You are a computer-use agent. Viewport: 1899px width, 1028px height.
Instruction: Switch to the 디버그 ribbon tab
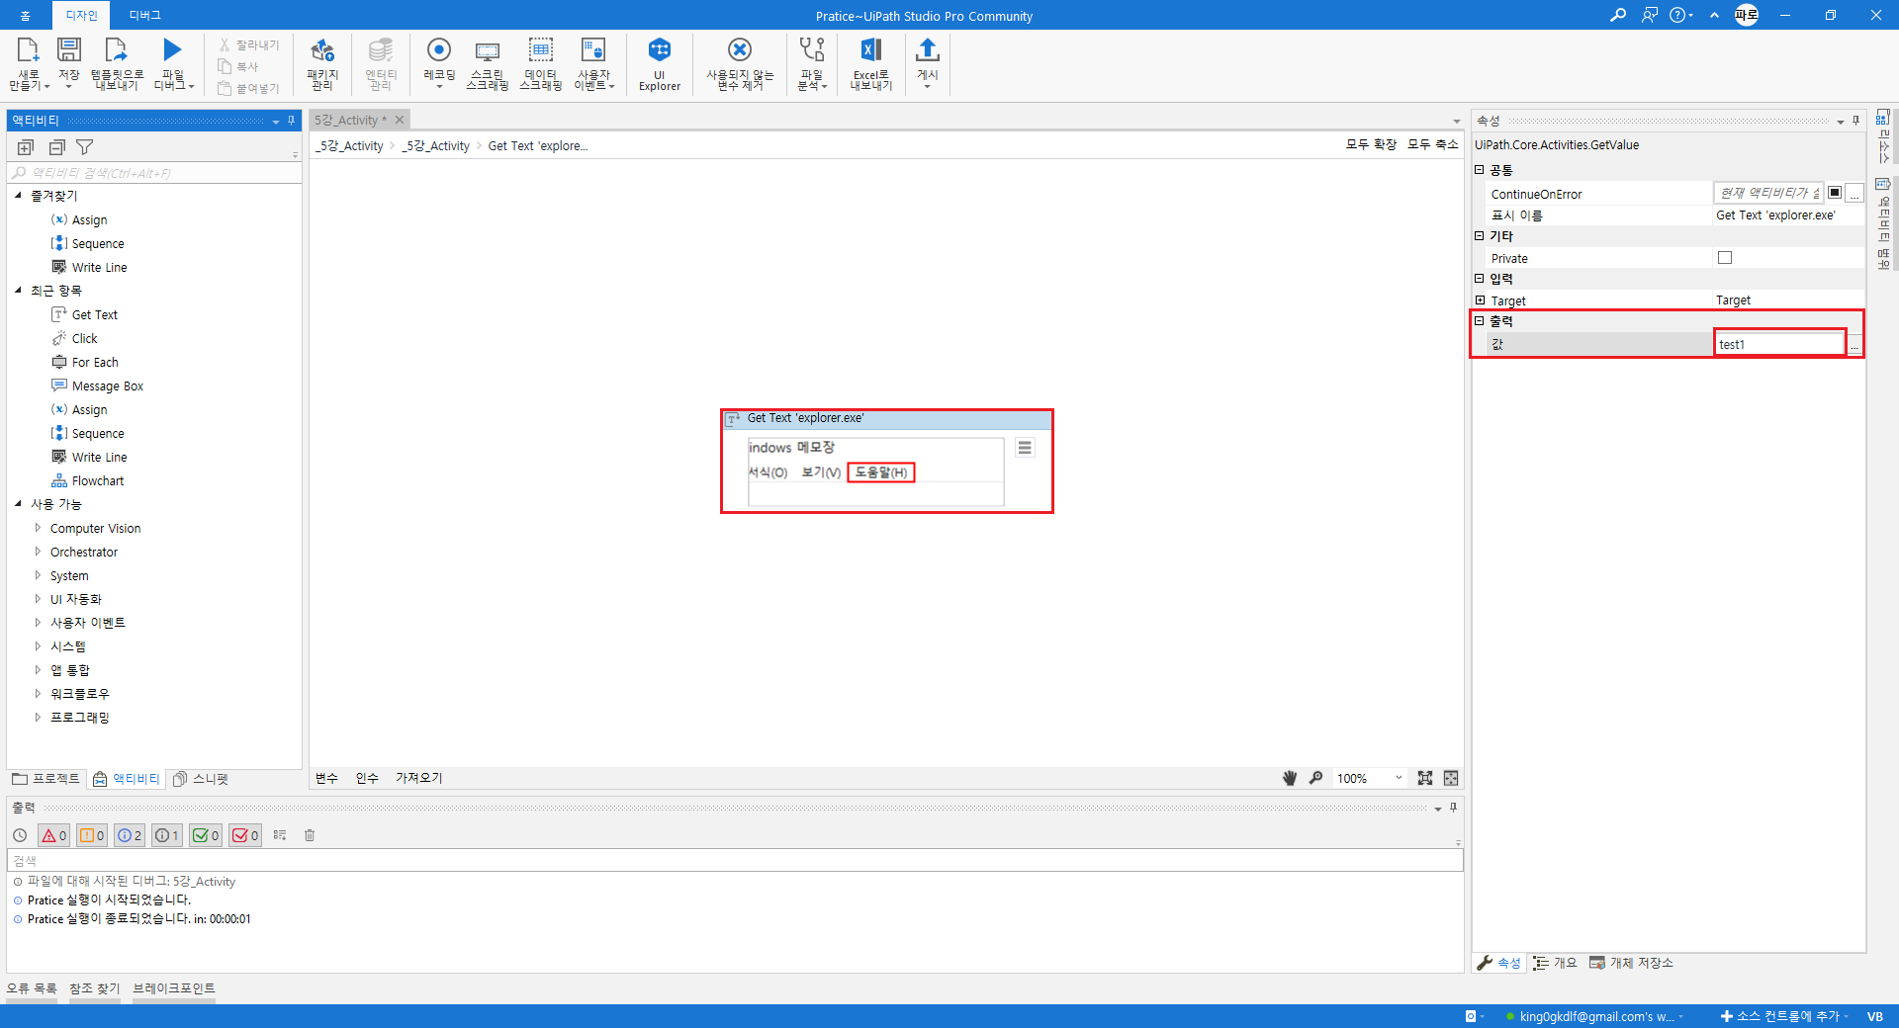coord(144,15)
